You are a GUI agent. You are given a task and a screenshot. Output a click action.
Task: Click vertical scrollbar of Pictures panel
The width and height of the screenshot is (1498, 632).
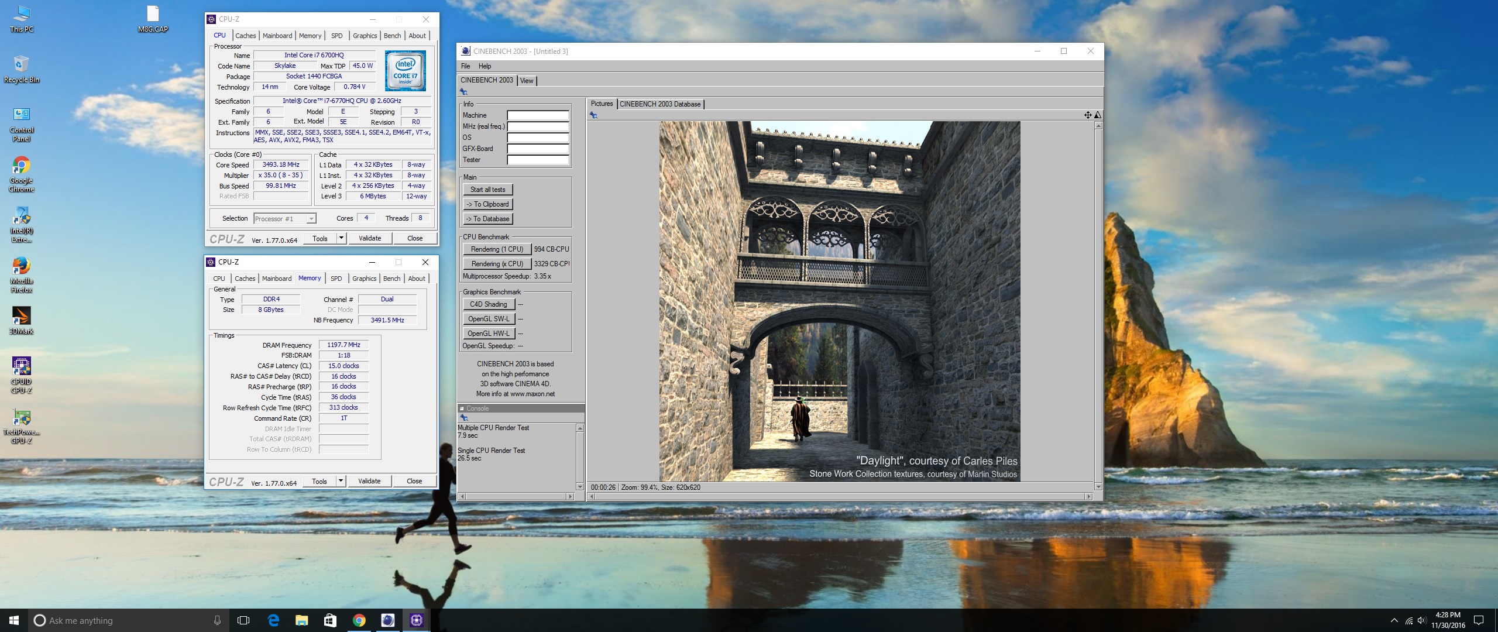pos(1098,306)
